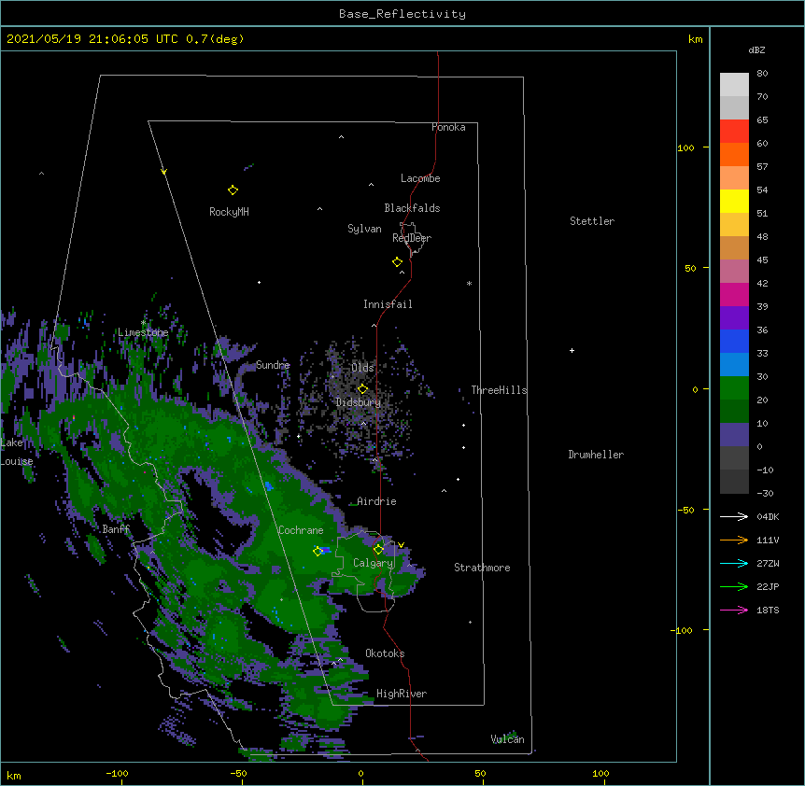
Task: Click the green 22JP arrow legend
Action: [734, 586]
